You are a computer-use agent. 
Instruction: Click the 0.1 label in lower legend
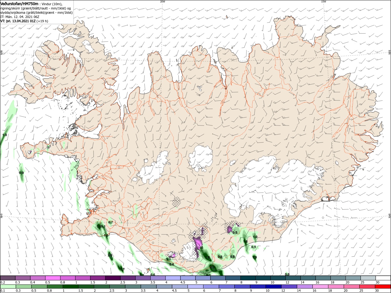pos(2,291)
